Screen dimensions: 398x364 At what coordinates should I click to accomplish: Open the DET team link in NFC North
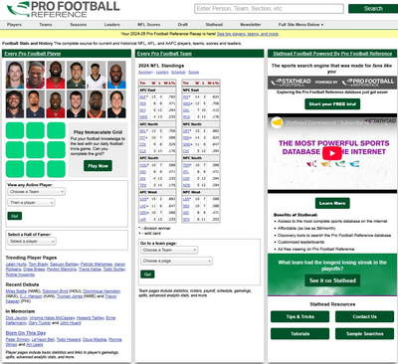[x=186, y=131]
